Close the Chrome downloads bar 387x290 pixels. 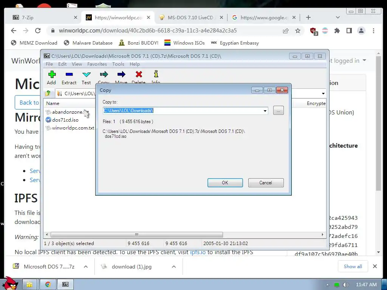(375, 266)
